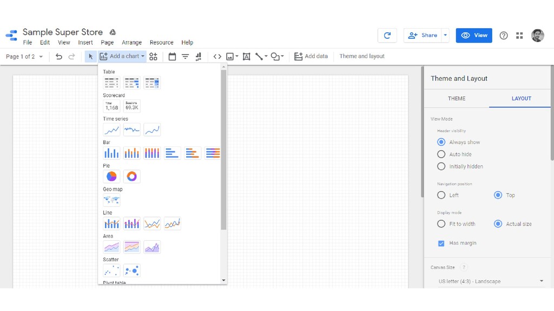This screenshot has height=311, width=554.
Task: Select Auto hide header visibility
Action: [441, 154]
